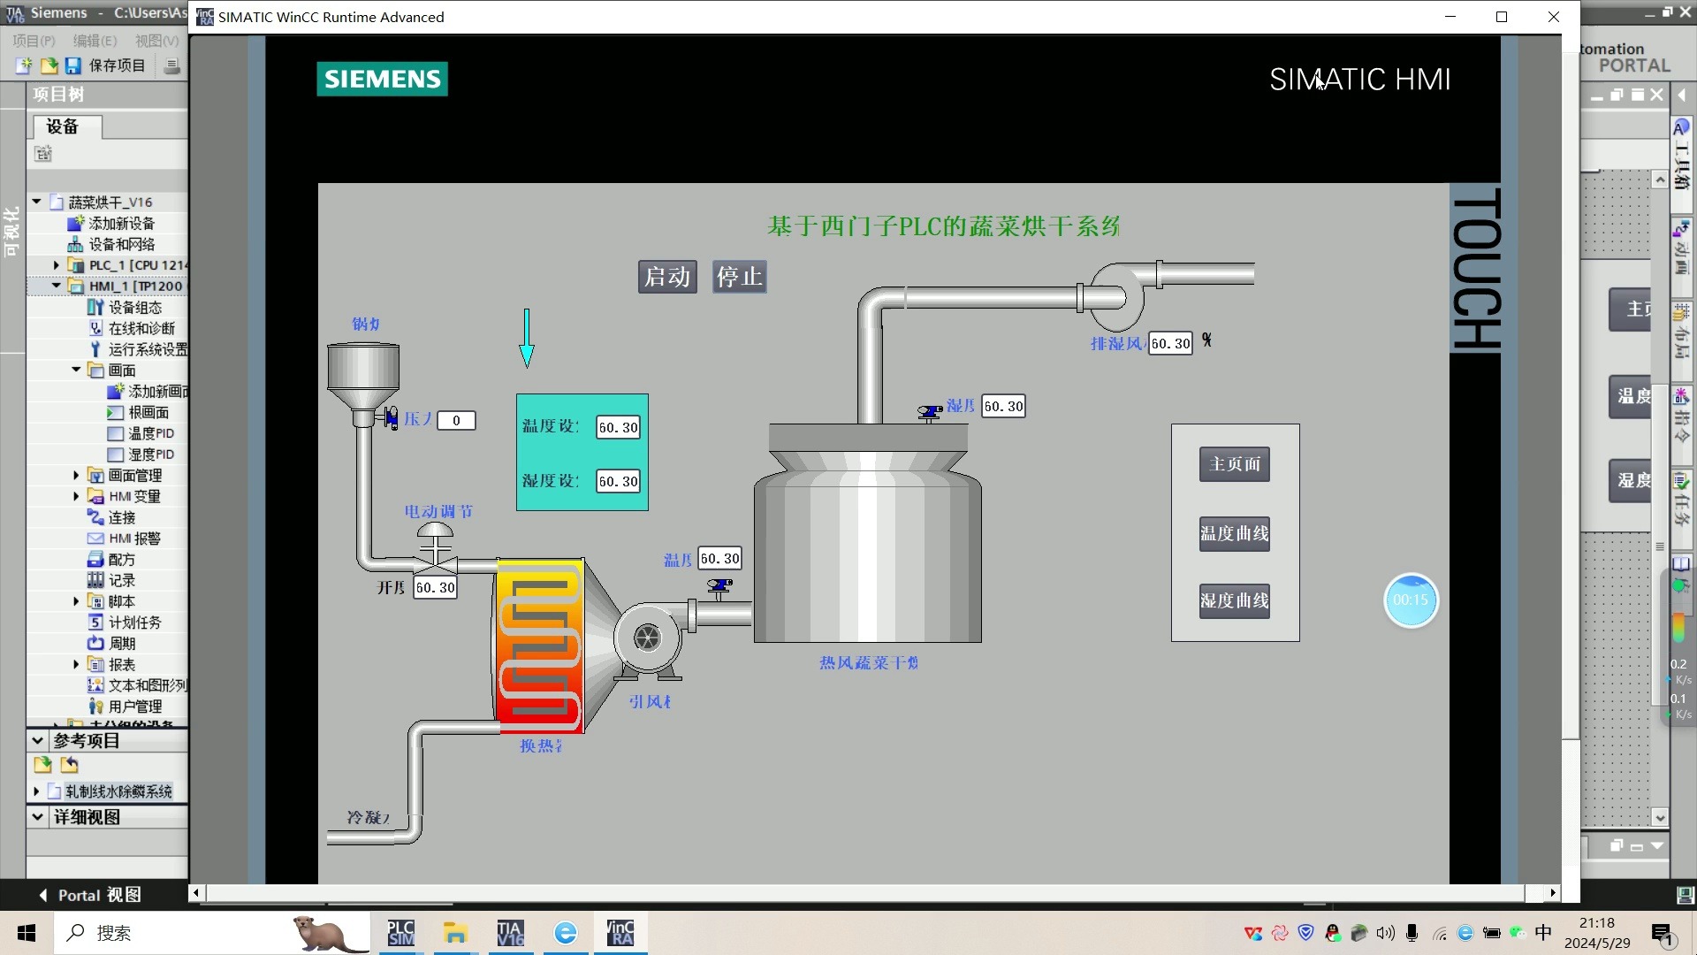Open the 视图(V) menu in TIA Portal
This screenshot has height=955, width=1697.
click(x=156, y=41)
